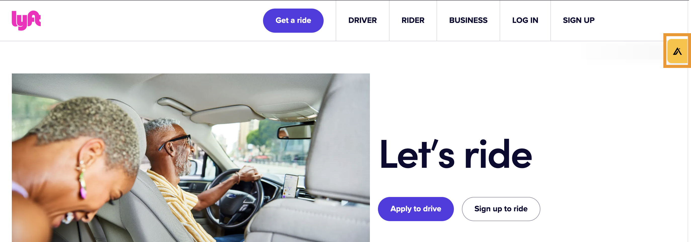Click the pink Lyft logo
Screen dimensions: 691x242
(x=26, y=20)
